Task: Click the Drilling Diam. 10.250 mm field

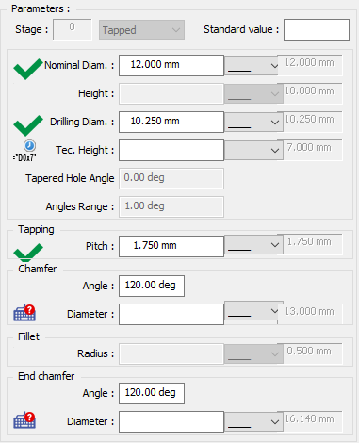Action: coord(171,122)
